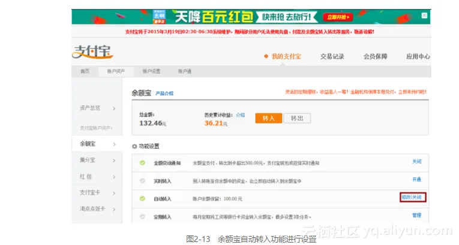
Task: Switch to 账户设置 tab
Action: click(x=151, y=71)
